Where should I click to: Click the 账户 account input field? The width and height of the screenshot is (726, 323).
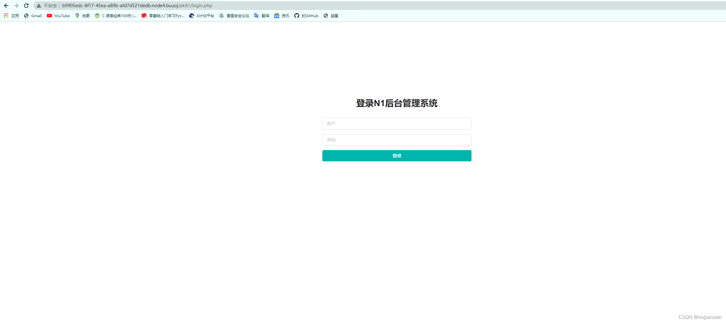(396, 123)
